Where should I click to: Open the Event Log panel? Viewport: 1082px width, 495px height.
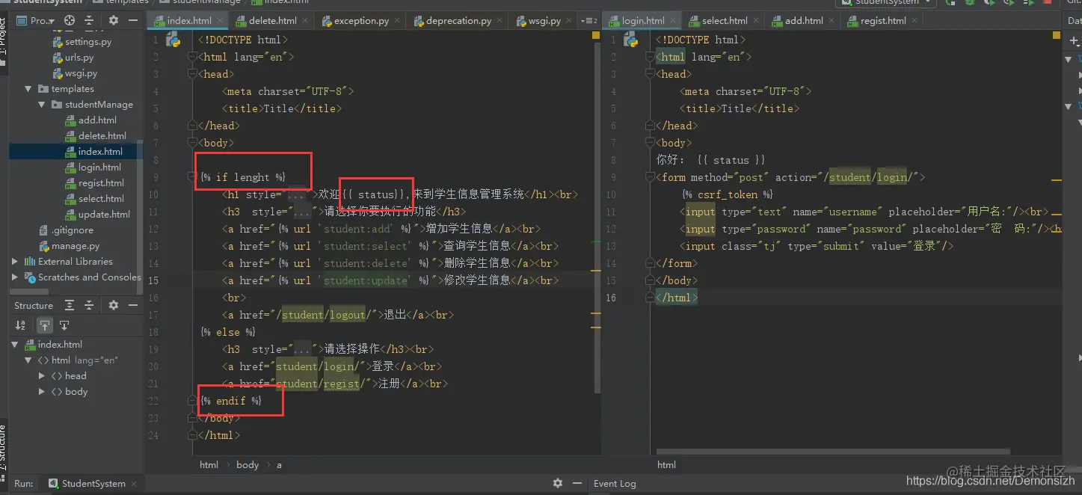point(615,484)
